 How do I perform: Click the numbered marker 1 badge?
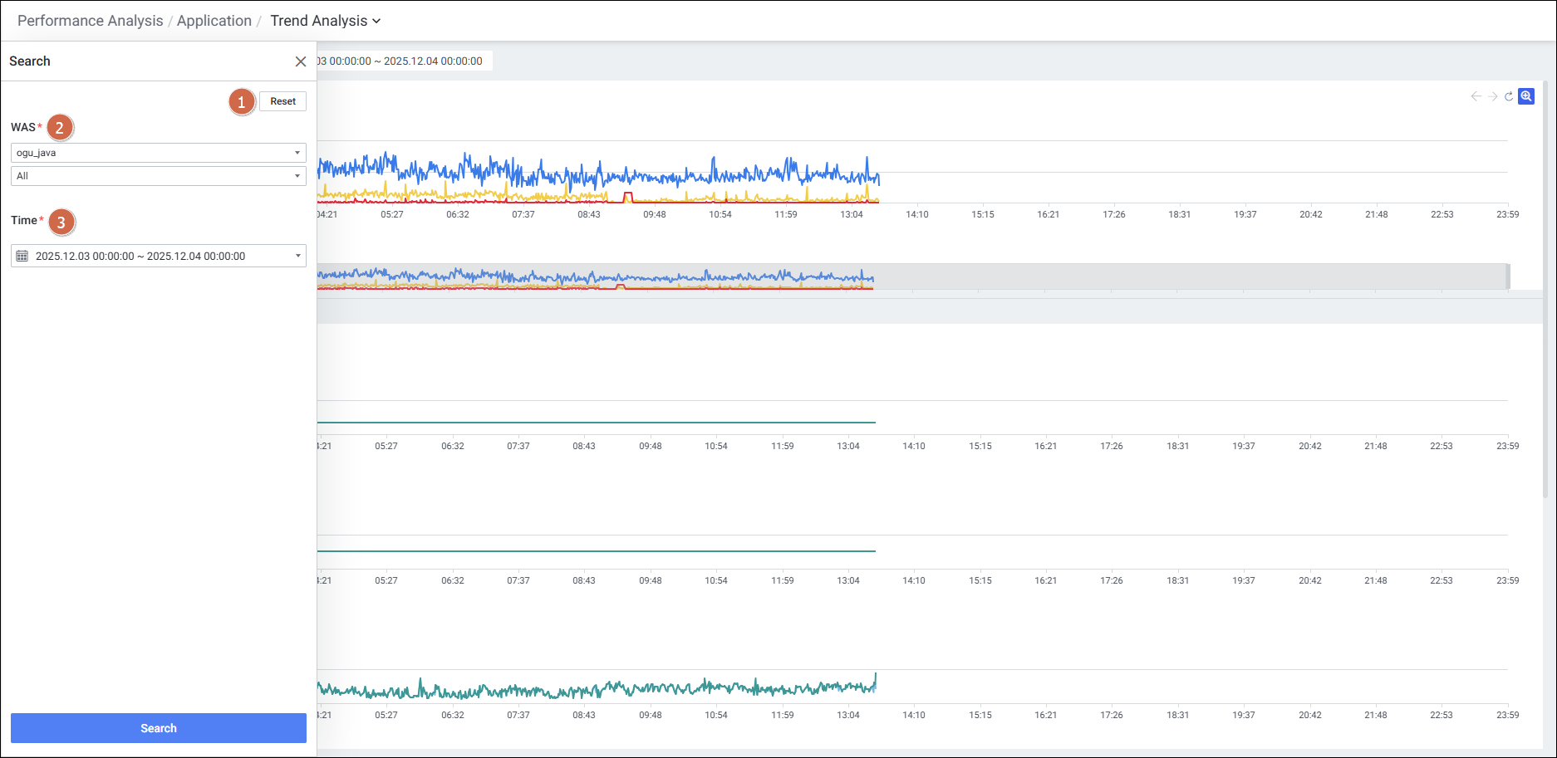(242, 102)
